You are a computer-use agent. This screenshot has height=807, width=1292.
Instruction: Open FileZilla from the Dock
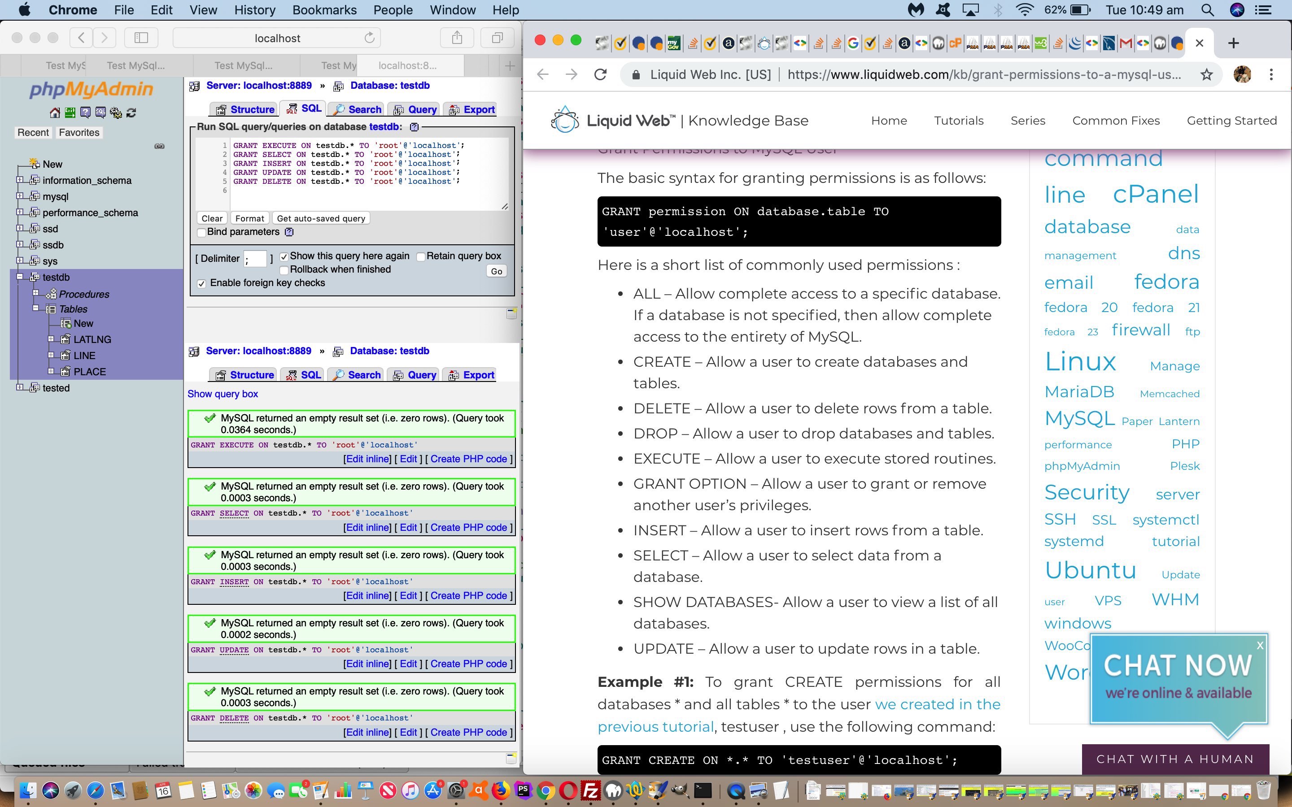pos(590,790)
